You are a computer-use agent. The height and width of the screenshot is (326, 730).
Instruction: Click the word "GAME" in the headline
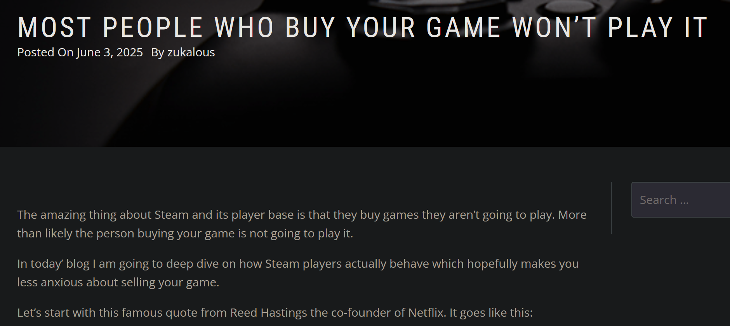463,27
